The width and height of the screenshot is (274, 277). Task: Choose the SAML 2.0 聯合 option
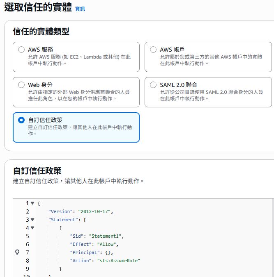tap(153, 85)
